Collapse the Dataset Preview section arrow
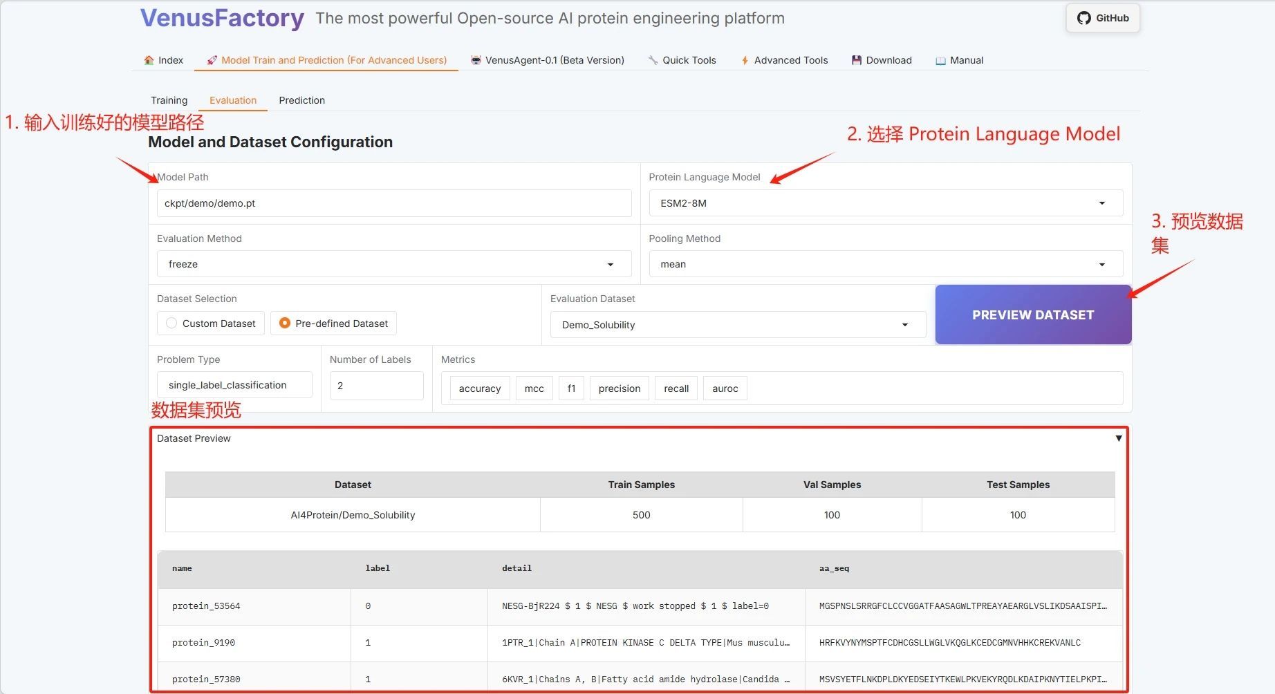 coord(1118,438)
